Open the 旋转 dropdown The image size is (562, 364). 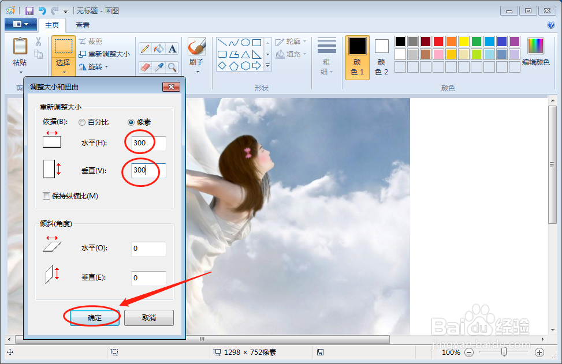[93, 67]
